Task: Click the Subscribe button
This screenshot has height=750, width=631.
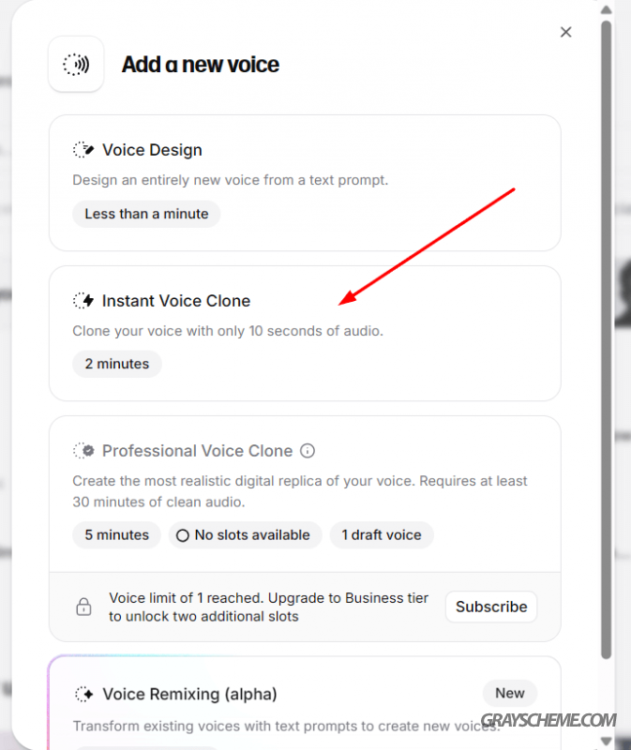Action: pos(490,607)
